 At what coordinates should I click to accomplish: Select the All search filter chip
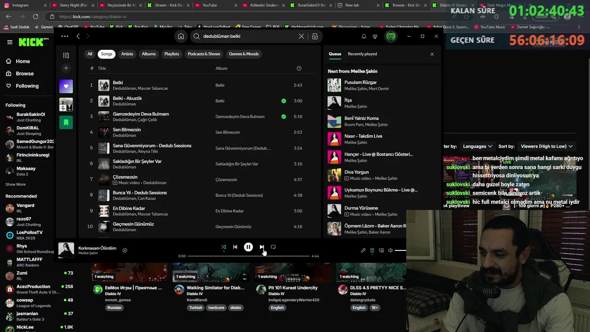click(90, 54)
